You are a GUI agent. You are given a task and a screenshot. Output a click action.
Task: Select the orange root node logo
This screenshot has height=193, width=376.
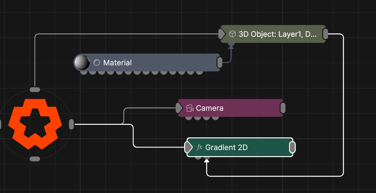coord(35,124)
